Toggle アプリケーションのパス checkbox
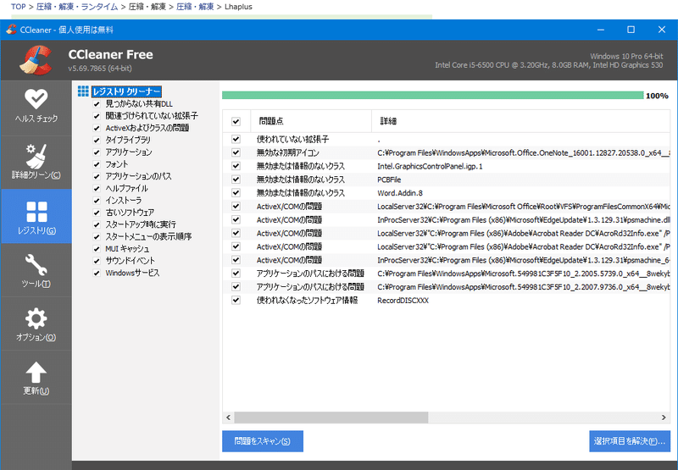This screenshot has width=678, height=470. 97,177
